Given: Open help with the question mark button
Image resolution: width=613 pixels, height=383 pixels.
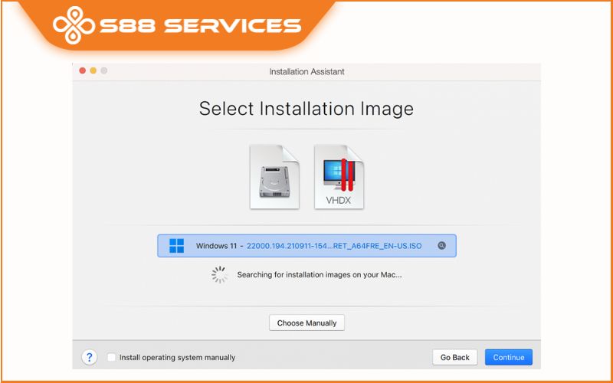Looking at the screenshot, I should click(89, 357).
